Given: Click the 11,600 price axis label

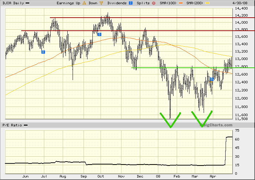Looking at the screenshot, I should pos(241,115).
